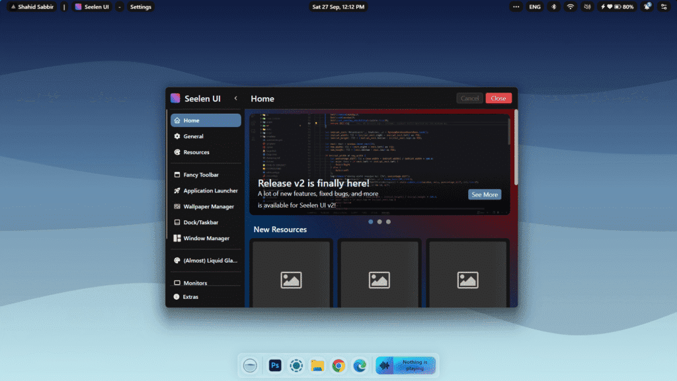Click See More on release banner
The height and width of the screenshot is (381, 677).
(x=485, y=194)
